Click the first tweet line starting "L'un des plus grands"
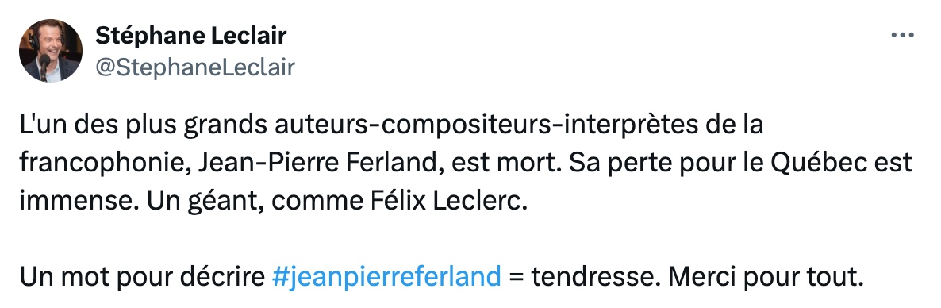 pos(391,125)
